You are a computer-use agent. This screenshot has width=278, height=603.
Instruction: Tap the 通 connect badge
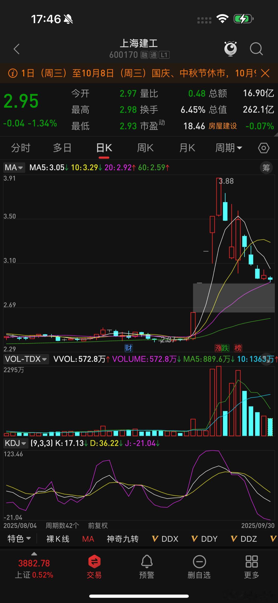pyautogui.click(x=153, y=55)
